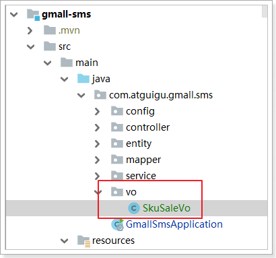The height and width of the screenshot is (258, 276).
Task: Click the entity package icon
Action: pos(117,143)
